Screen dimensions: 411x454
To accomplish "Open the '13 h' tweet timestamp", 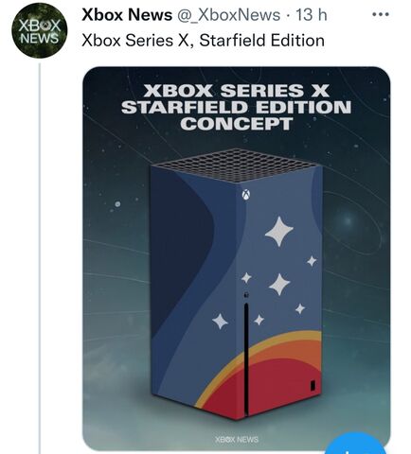I will (312, 15).
